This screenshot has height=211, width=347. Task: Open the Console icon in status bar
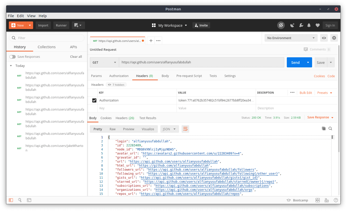pos(29,200)
